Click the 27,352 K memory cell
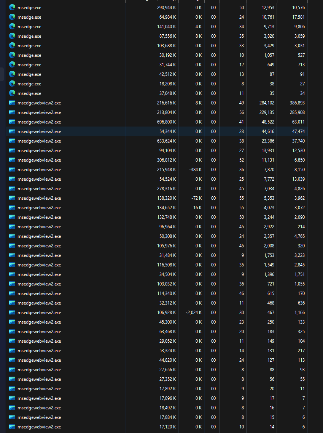This screenshot has height=433, width=323. [167, 379]
